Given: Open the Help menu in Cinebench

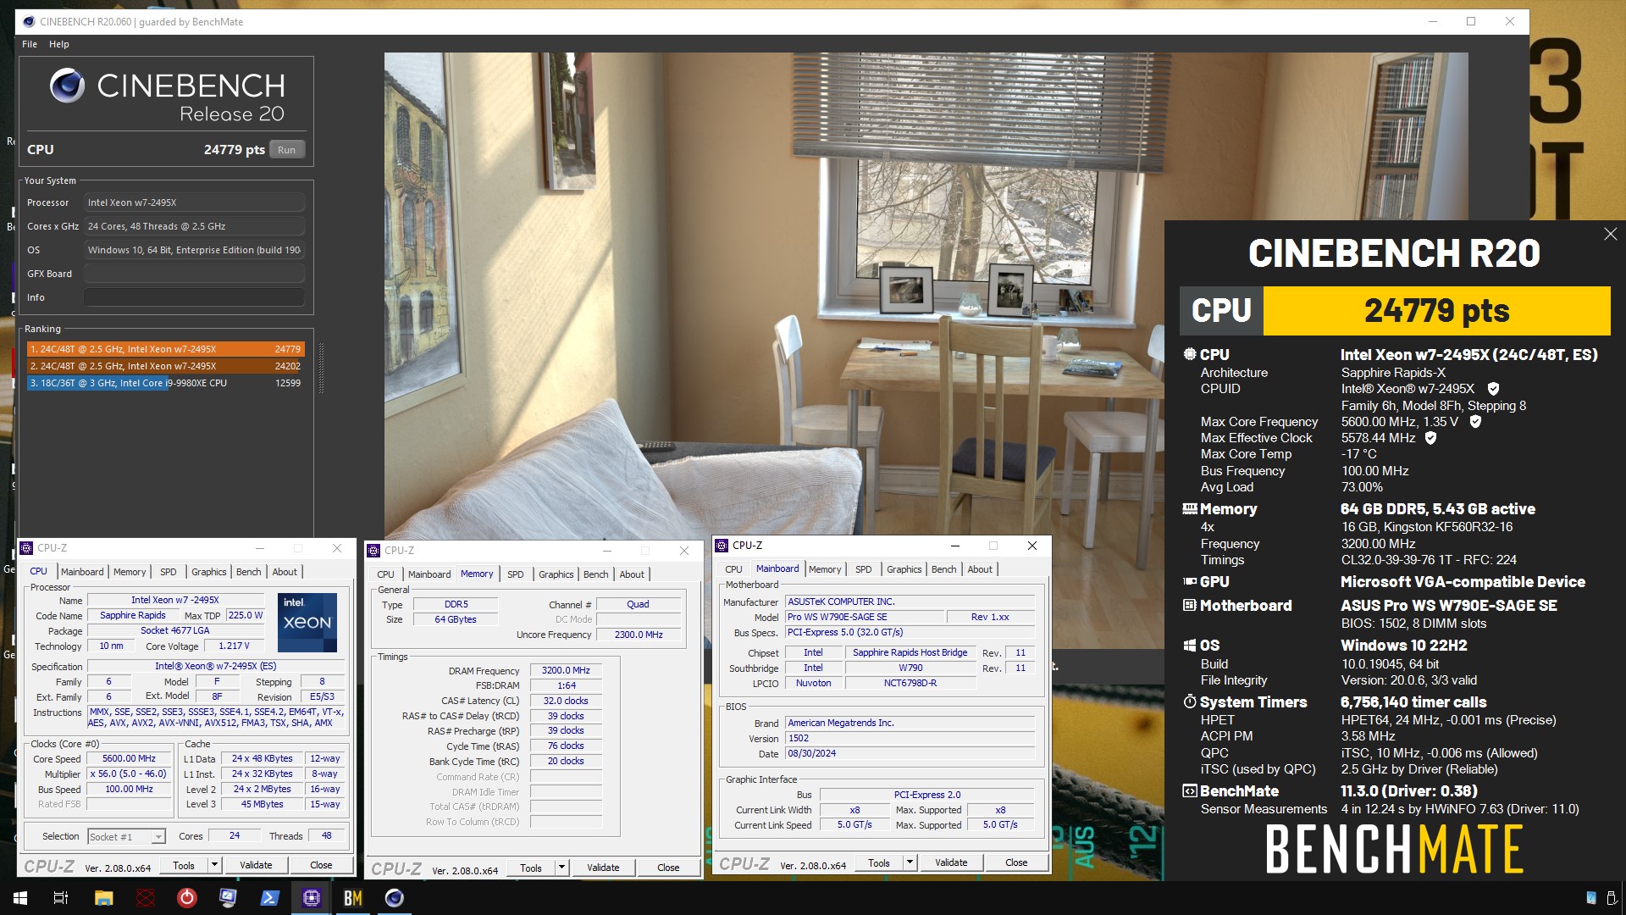Looking at the screenshot, I should [x=59, y=44].
